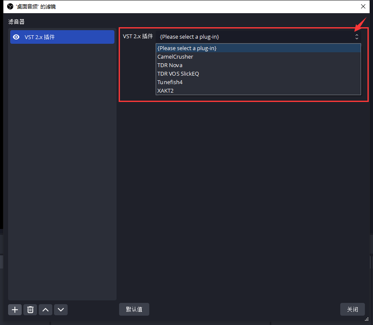Select TDR VOS SlickEQ plug-in
373x325 pixels.
[258, 73]
